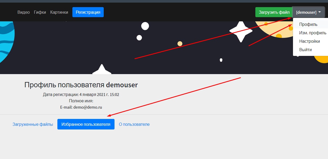Open the Видео section

tap(23, 12)
